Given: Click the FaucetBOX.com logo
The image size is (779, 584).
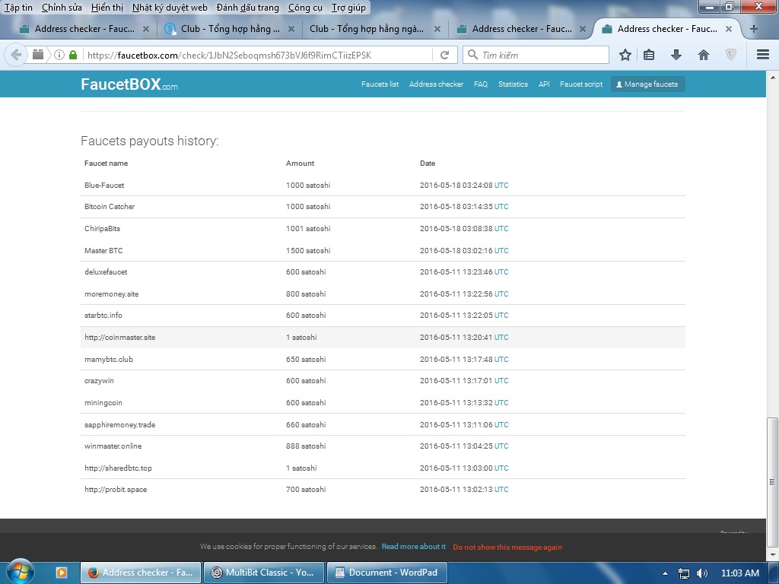Looking at the screenshot, I should (x=129, y=84).
